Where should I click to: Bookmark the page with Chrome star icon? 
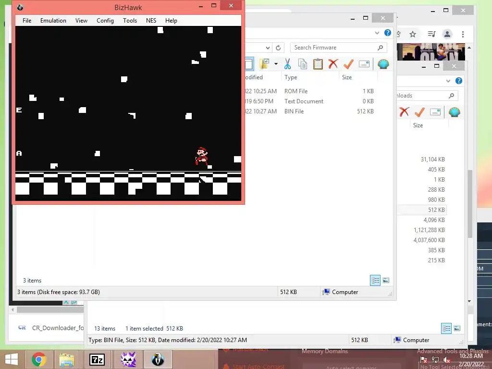[413, 34]
